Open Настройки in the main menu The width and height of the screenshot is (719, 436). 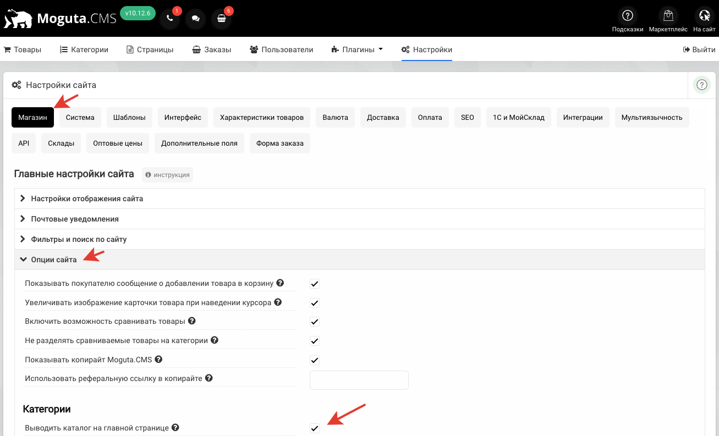pyautogui.click(x=427, y=49)
